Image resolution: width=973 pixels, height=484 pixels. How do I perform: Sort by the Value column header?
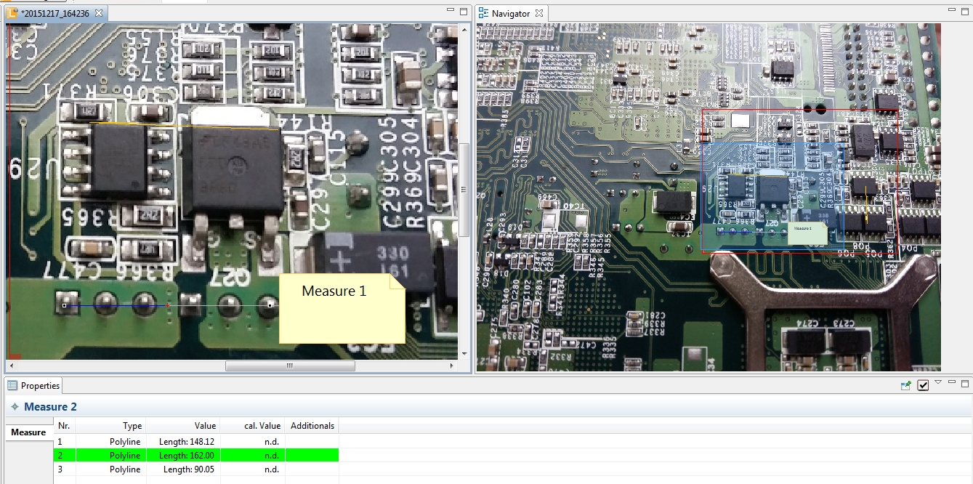click(x=183, y=426)
